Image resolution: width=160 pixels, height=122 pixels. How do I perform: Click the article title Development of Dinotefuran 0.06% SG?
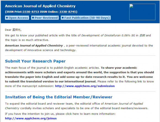coord(108,35)
